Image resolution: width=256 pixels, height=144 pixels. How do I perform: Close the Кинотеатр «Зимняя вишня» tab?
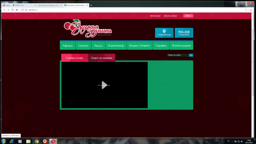click(87, 5)
